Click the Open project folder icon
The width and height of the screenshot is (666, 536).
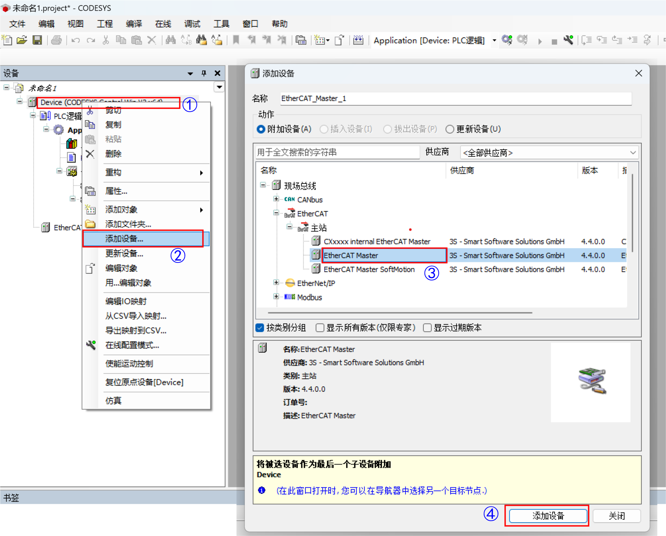[x=22, y=40]
